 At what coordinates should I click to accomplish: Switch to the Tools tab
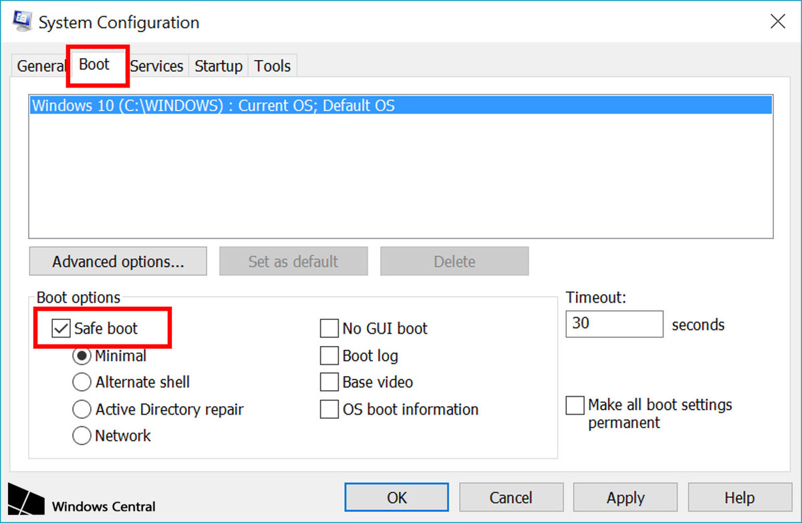[x=272, y=65]
